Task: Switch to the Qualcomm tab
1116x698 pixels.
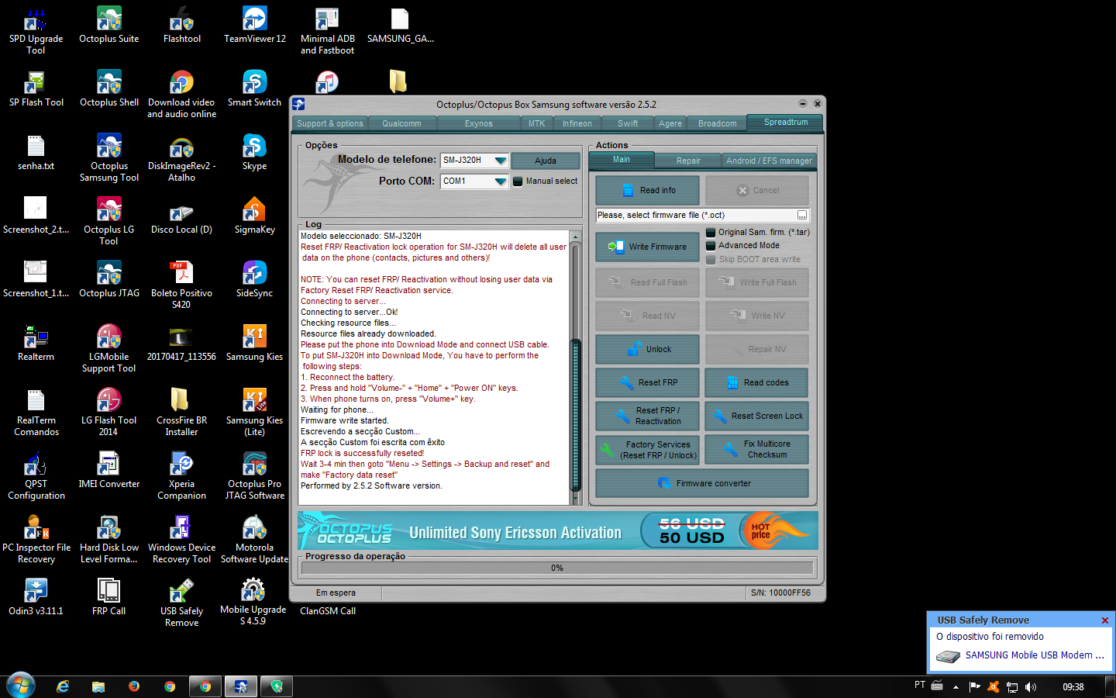Action: (401, 123)
